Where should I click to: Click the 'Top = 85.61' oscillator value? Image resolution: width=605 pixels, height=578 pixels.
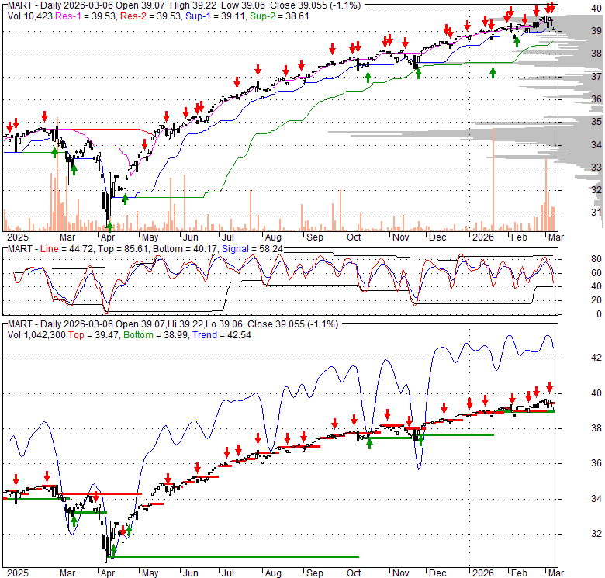coord(123,249)
